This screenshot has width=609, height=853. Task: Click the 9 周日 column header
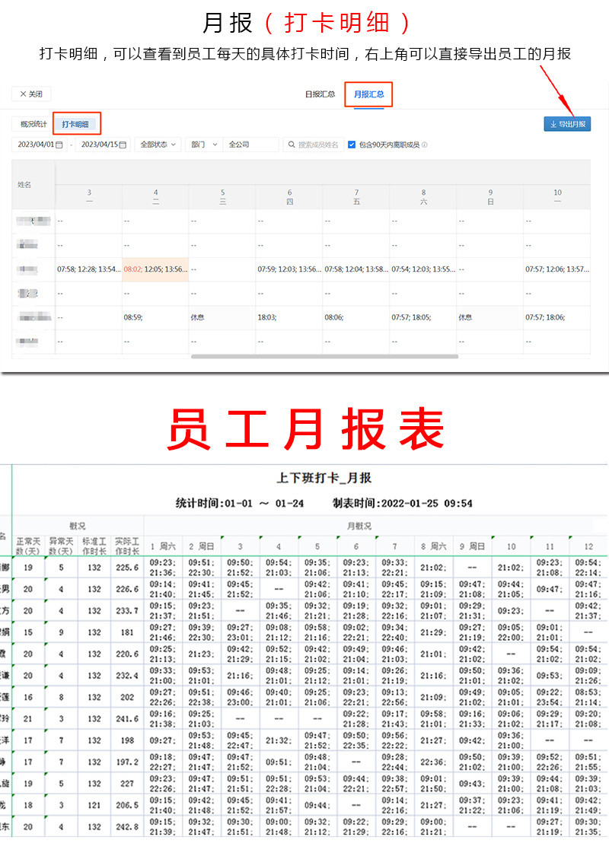click(472, 546)
